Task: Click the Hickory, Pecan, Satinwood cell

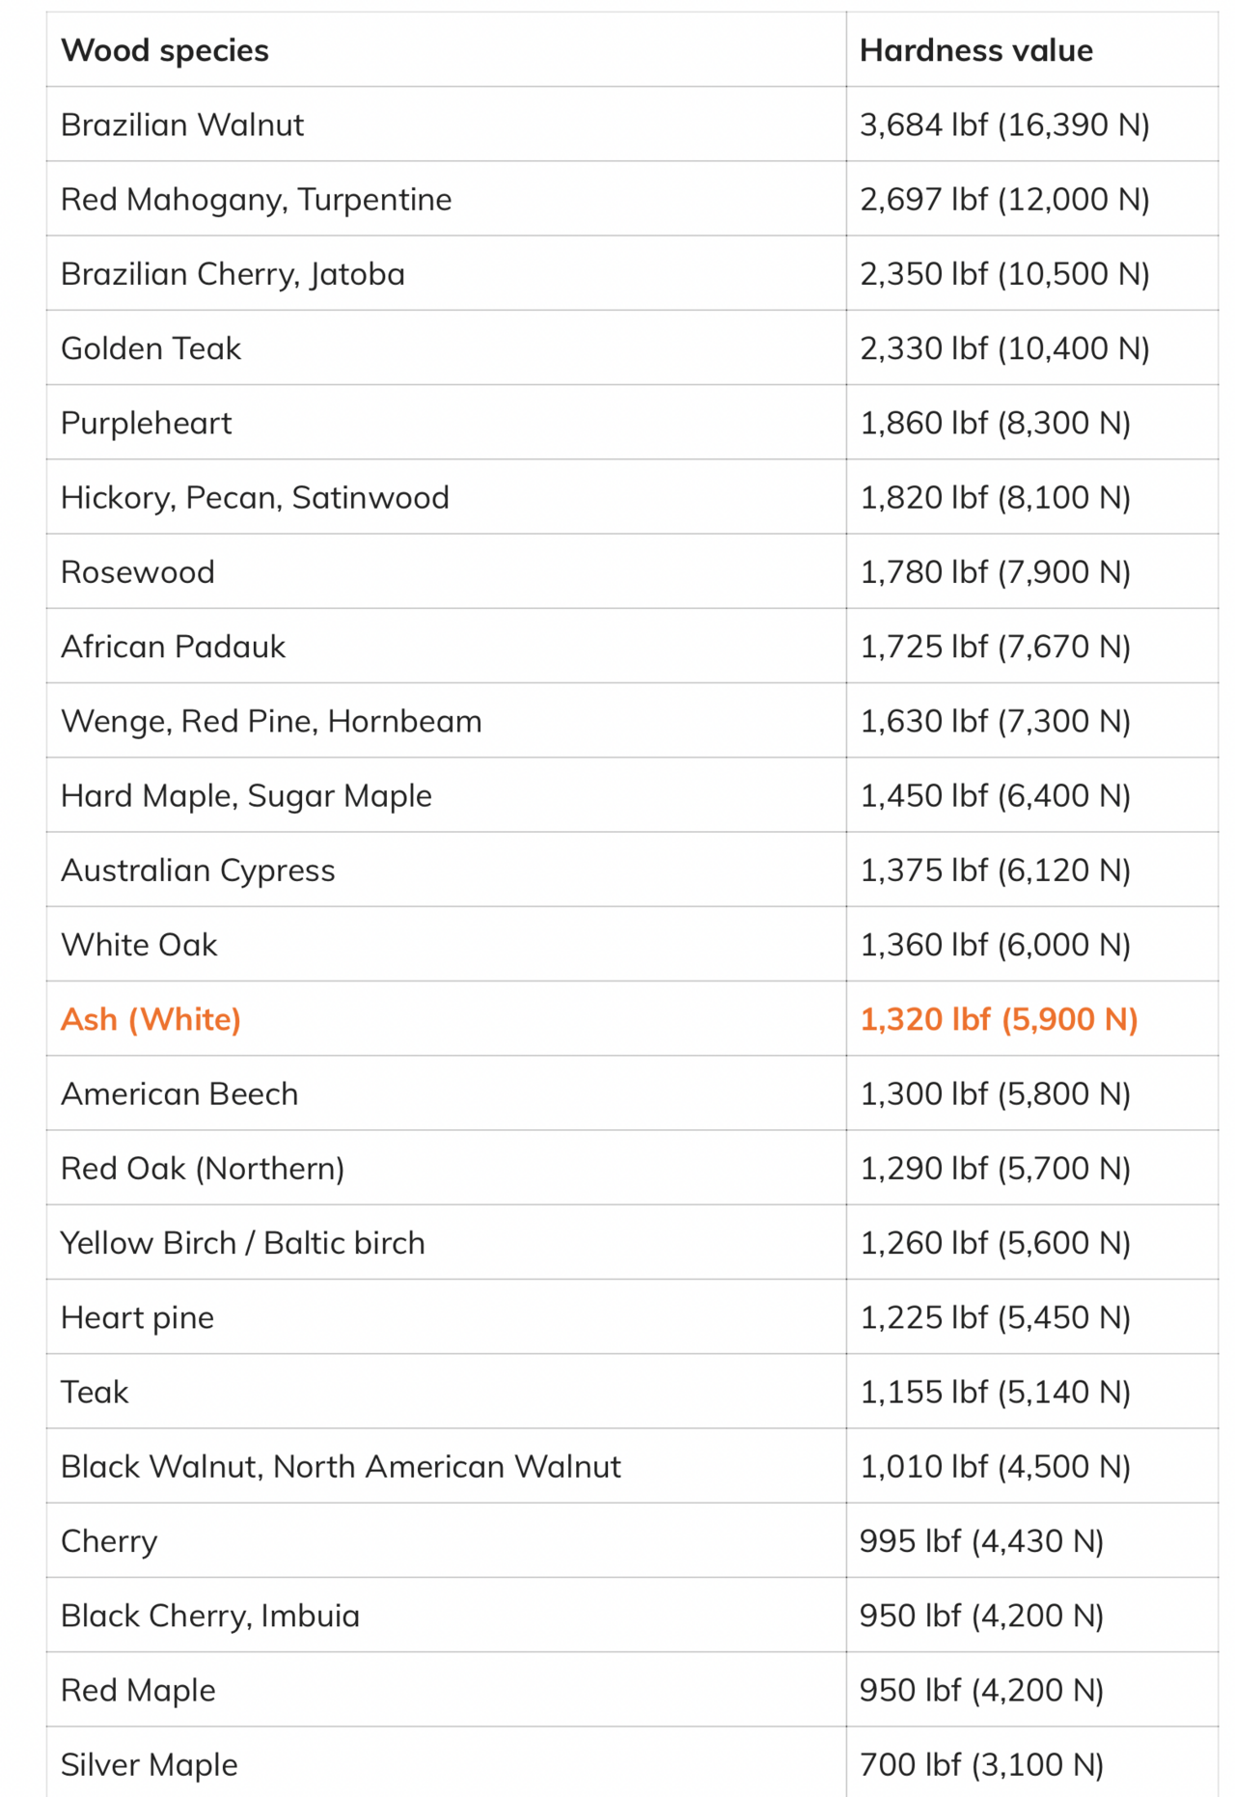Action: [x=255, y=498]
